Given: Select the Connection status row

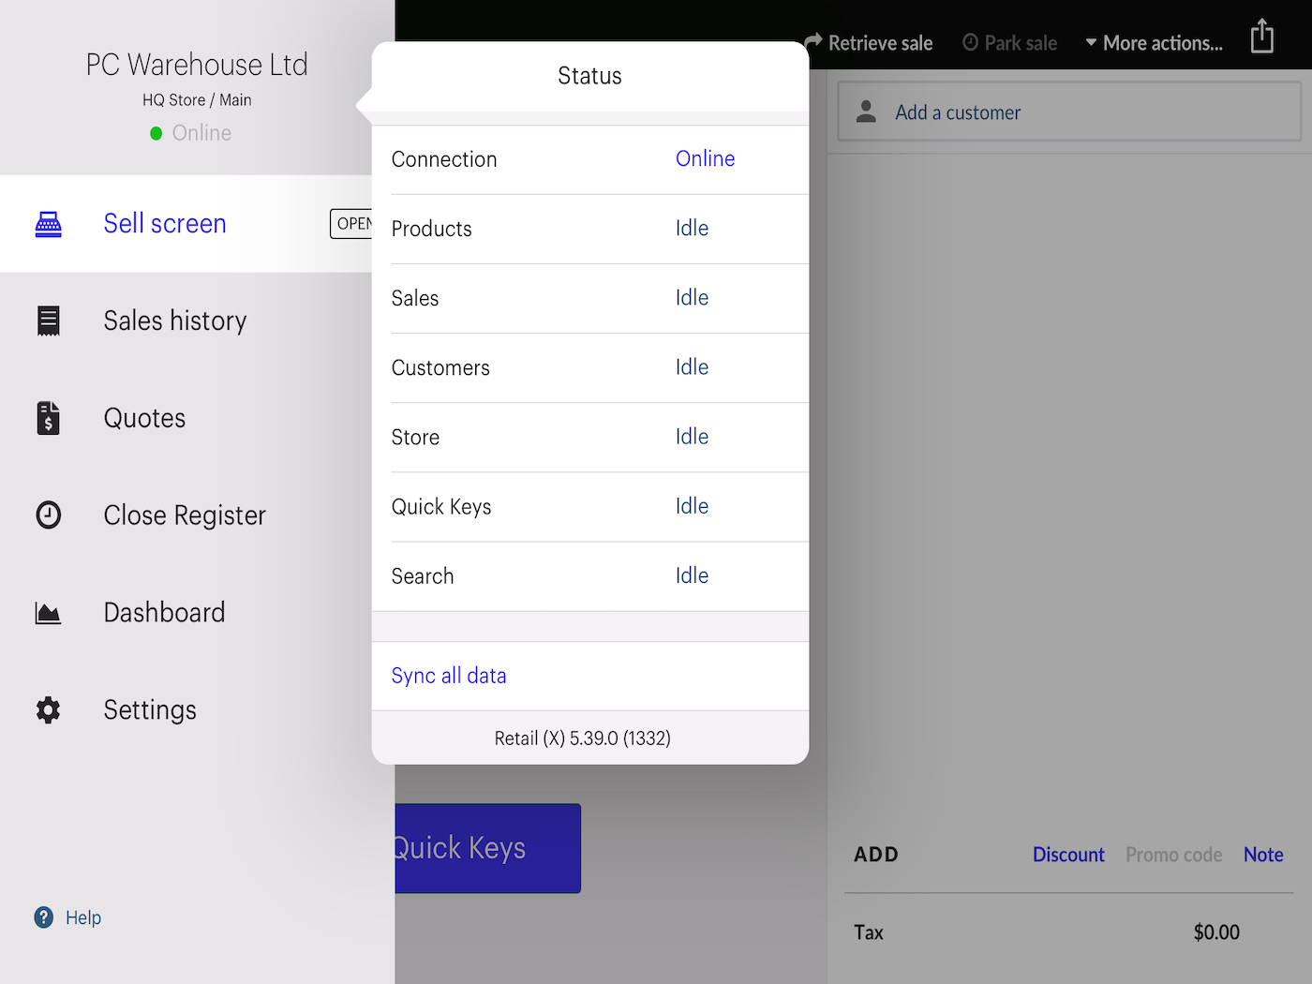Looking at the screenshot, I should (589, 159).
